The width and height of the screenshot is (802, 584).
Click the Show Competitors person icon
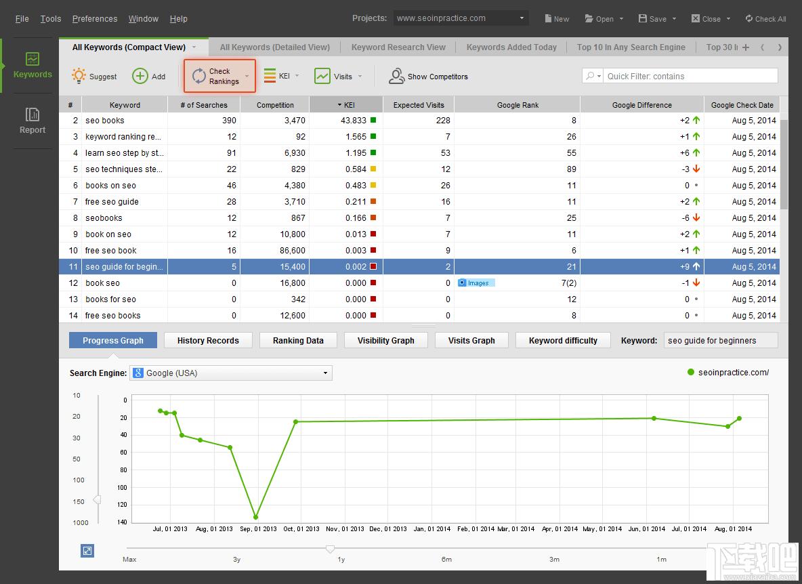pos(396,76)
